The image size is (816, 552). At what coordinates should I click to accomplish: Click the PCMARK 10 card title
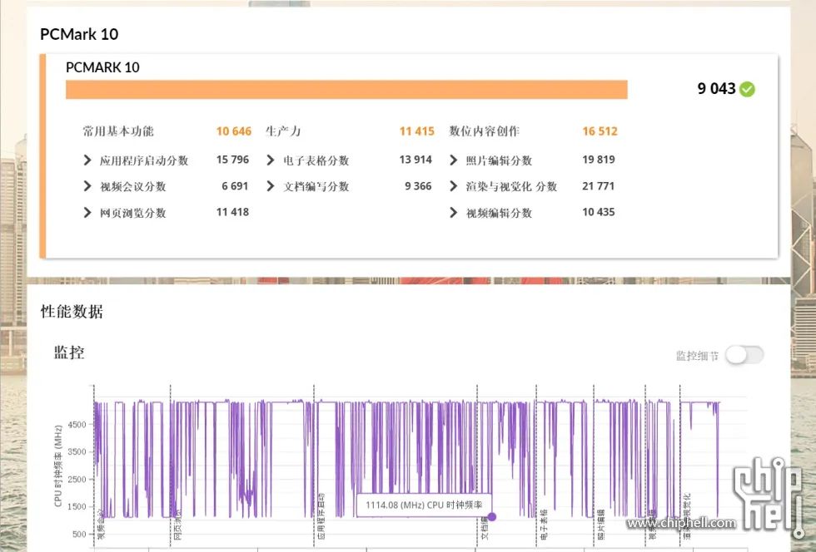[102, 67]
